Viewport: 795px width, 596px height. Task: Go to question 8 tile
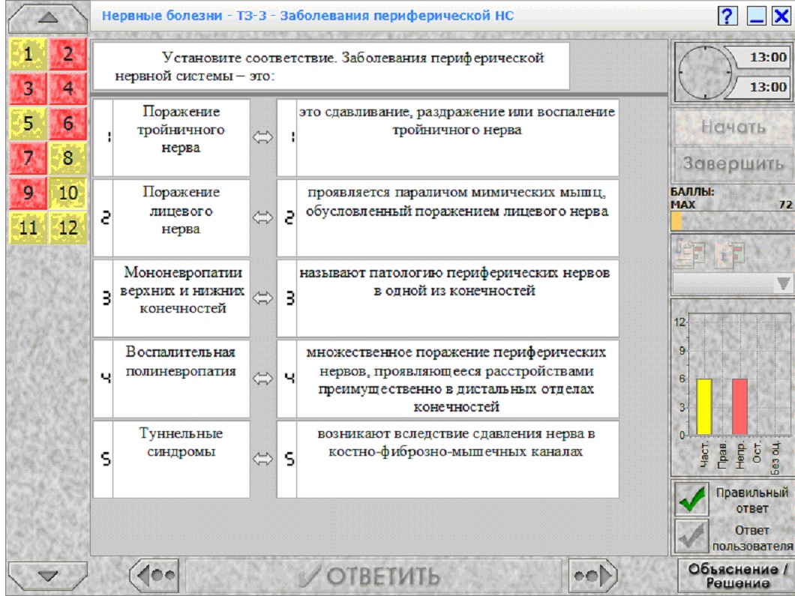coord(68,157)
